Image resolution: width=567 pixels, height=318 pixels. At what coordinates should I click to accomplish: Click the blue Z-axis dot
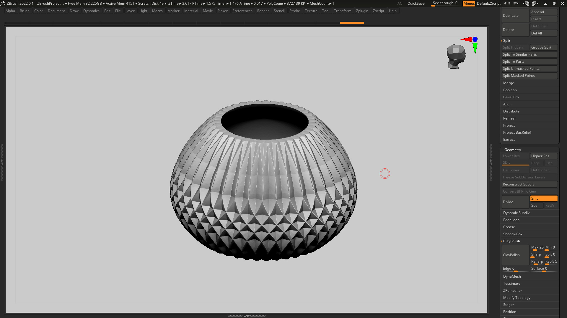(475, 39)
